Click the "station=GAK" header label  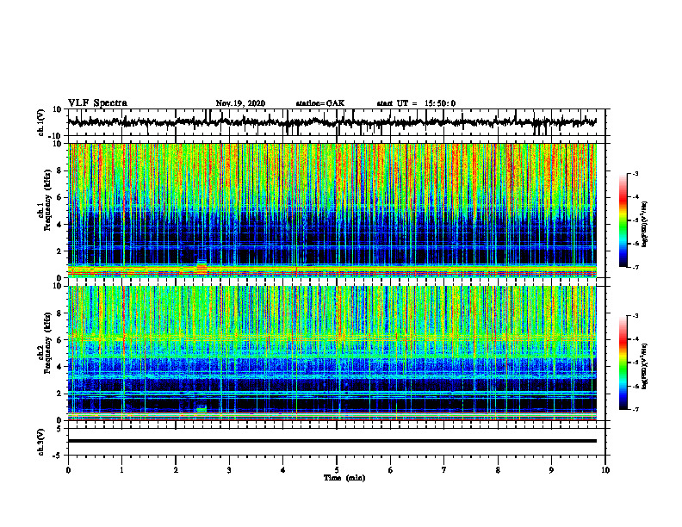click(x=320, y=103)
